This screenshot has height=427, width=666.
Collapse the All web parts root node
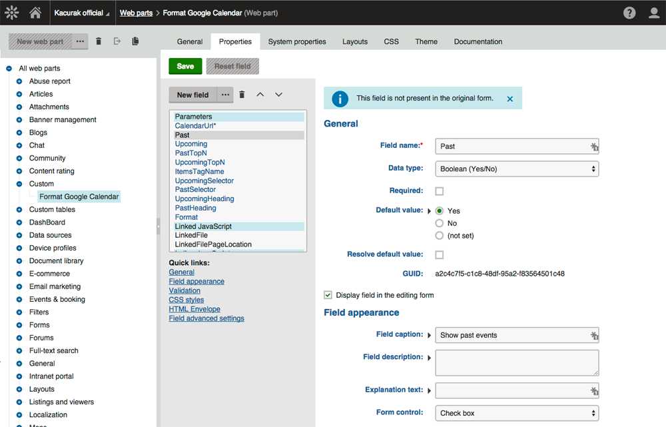pyautogui.click(x=9, y=69)
